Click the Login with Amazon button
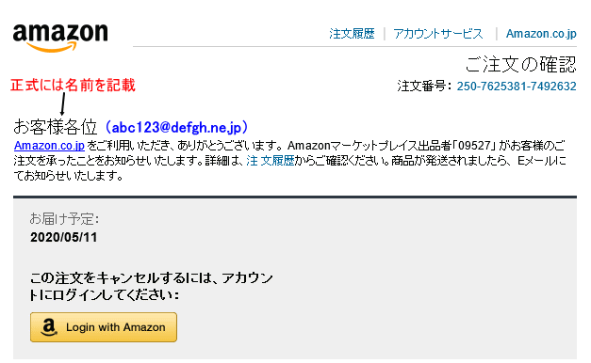The image size is (591, 363). point(104,327)
